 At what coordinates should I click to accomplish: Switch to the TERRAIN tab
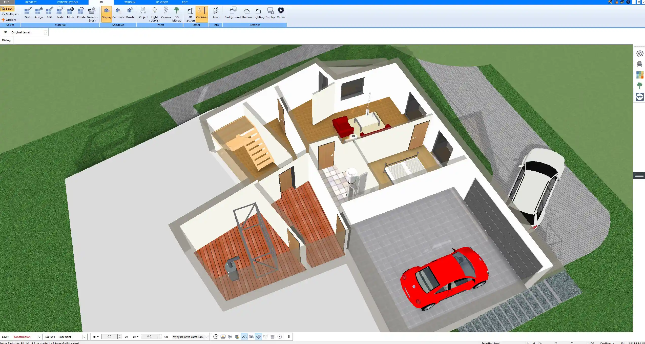130,2
